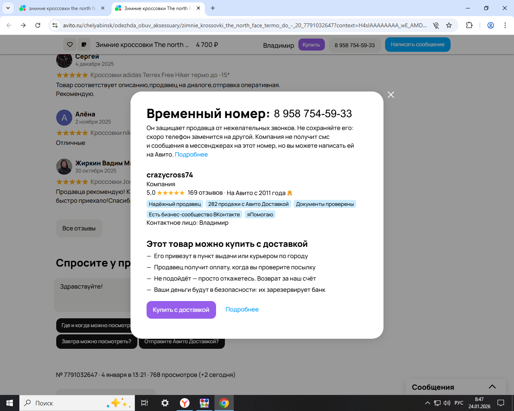This screenshot has height=411, width=514.
Task: Close the active tab 'Зимние кроссовки The north'
Action: pos(198,8)
